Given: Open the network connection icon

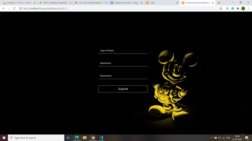Looking at the screenshot, I should (224, 138).
